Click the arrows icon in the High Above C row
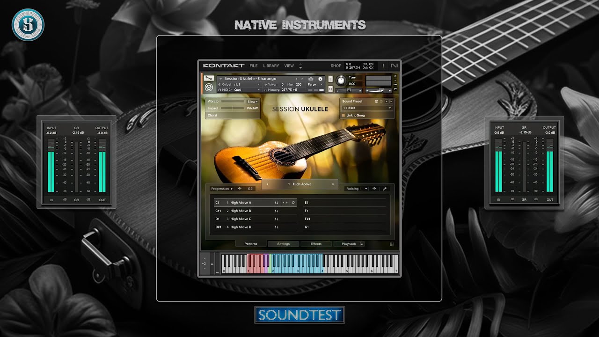Screen dimensions: 599x337 pos(277,219)
